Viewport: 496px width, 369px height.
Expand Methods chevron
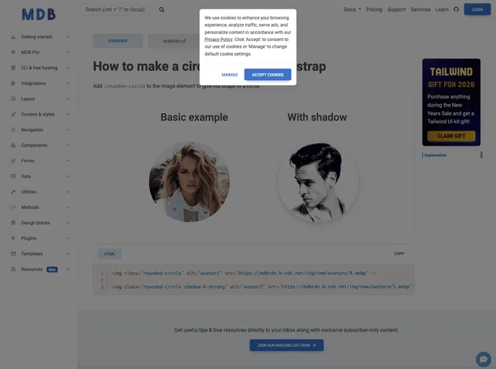pos(68,208)
